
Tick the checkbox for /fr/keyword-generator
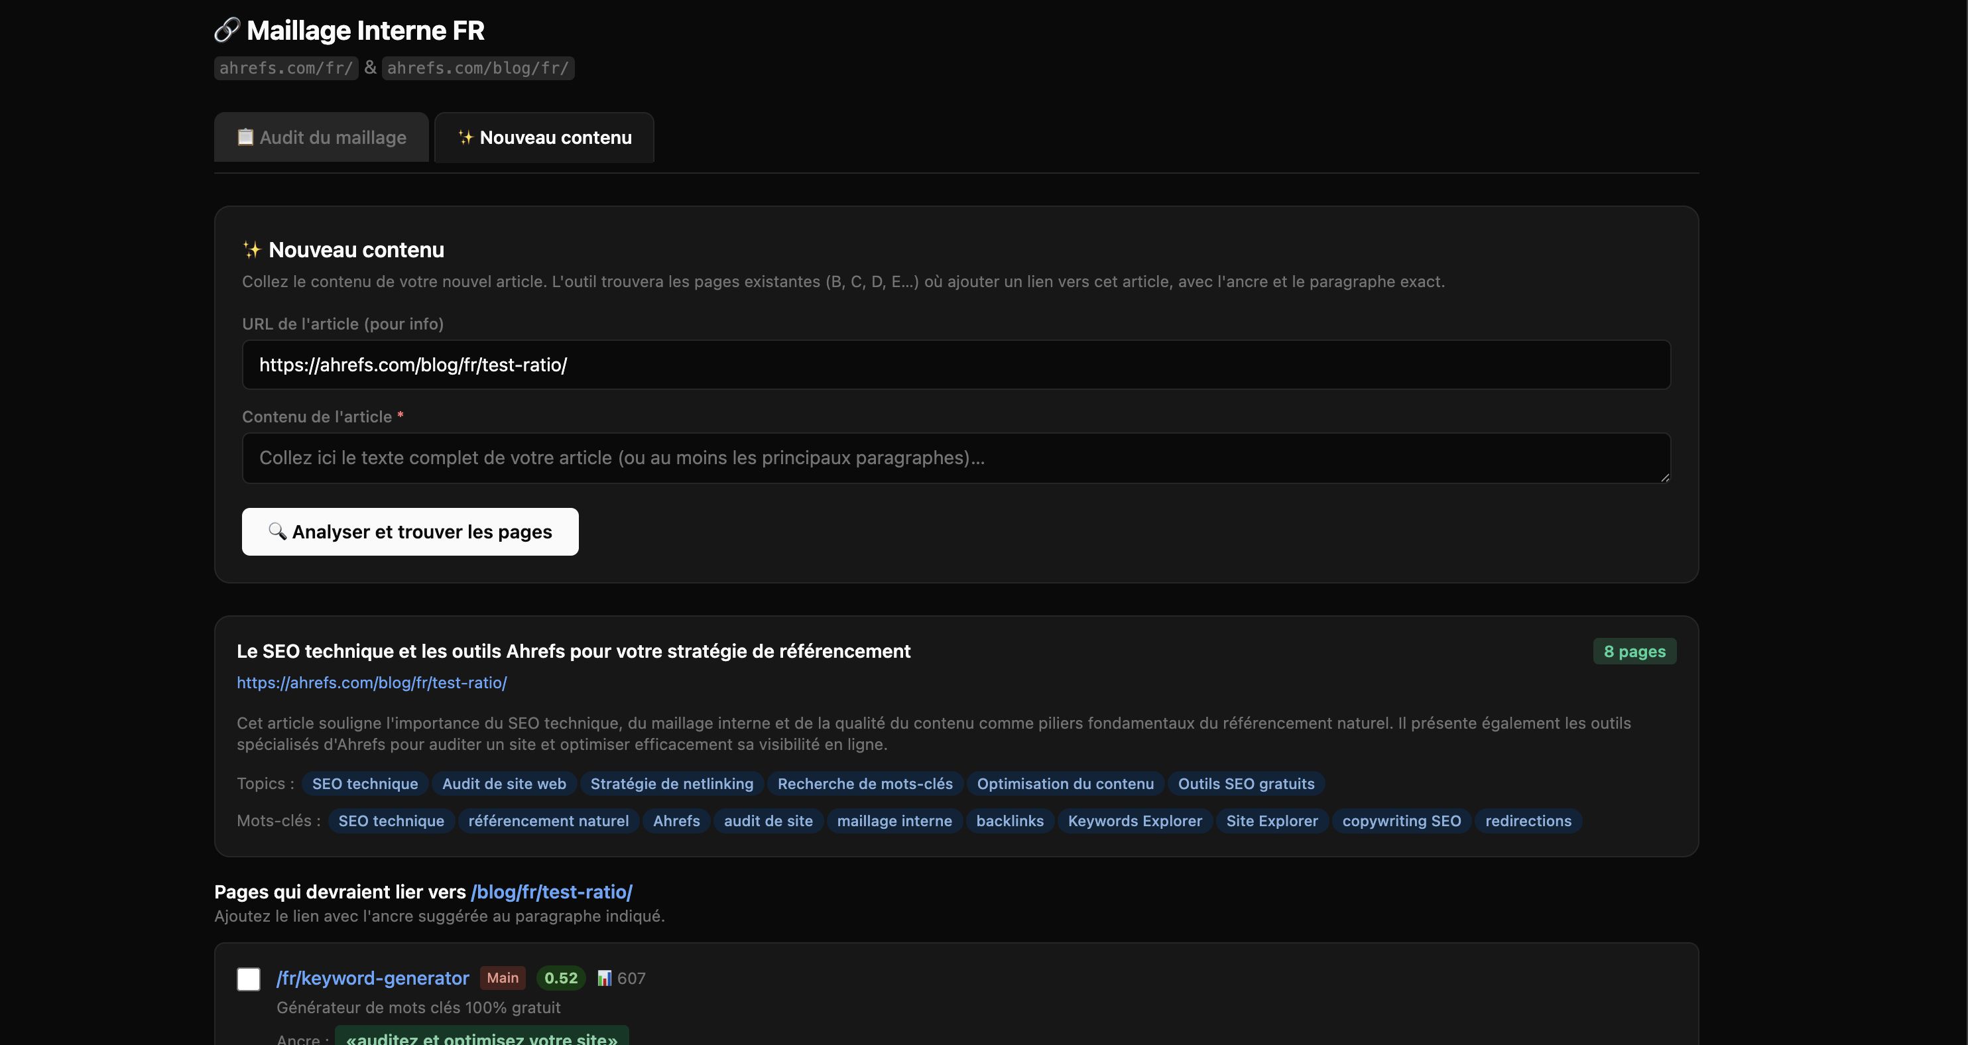click(248, 979)
